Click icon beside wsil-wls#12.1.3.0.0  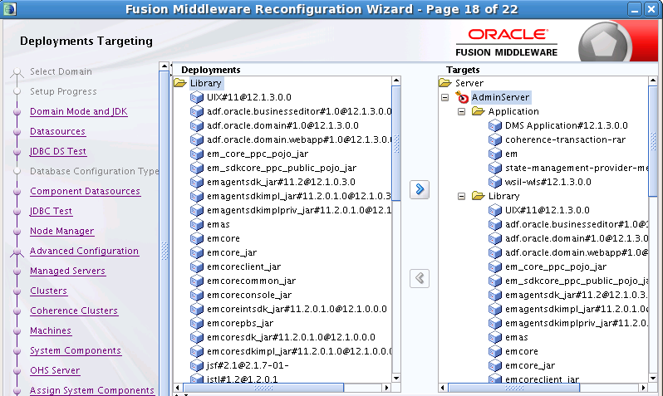(x=494, y=182)
